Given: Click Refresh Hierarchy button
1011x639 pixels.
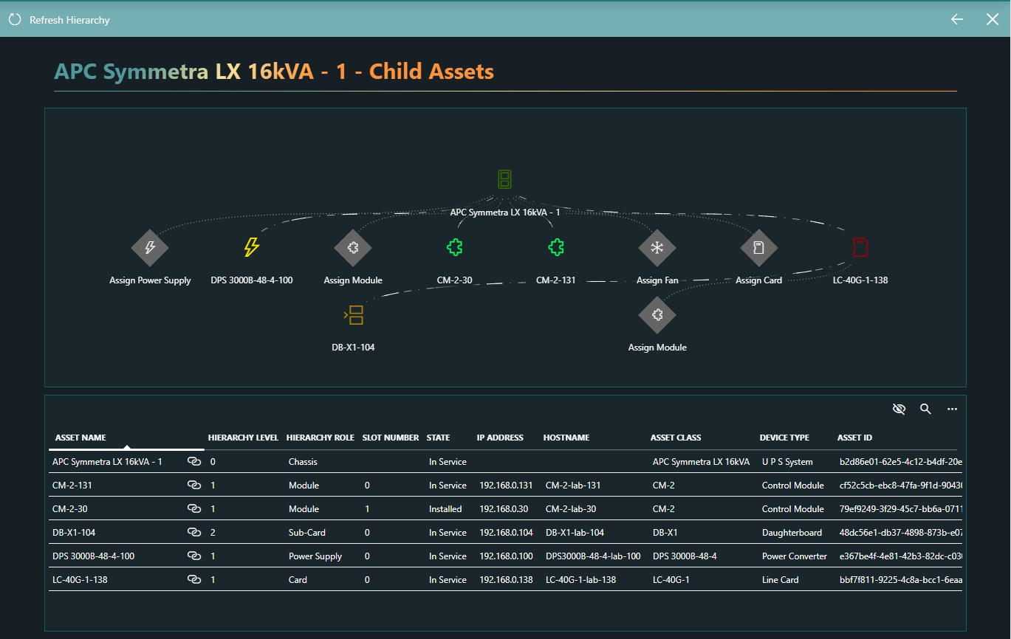Looking at the screenshot, I should click(x=59, y=20).
